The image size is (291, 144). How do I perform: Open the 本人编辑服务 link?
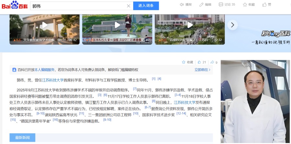point(45,70)
